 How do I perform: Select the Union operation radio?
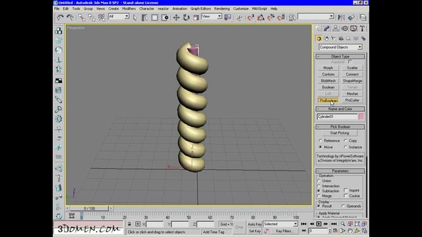click(x=319, y=181)
